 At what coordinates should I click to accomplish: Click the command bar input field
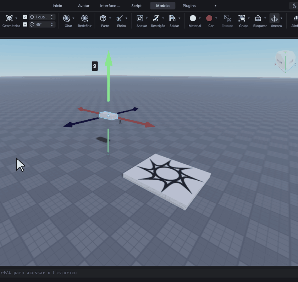click(x=149, y=273)
